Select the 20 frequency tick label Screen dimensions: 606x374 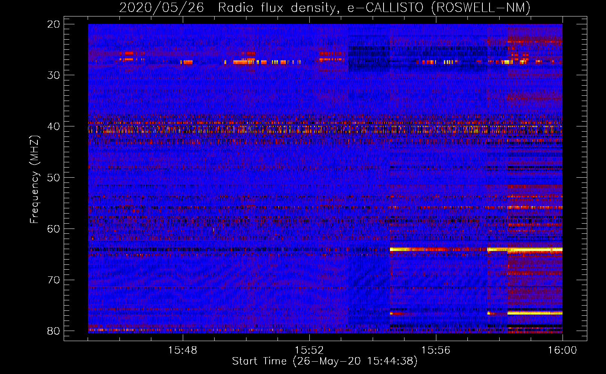point(54,24)
